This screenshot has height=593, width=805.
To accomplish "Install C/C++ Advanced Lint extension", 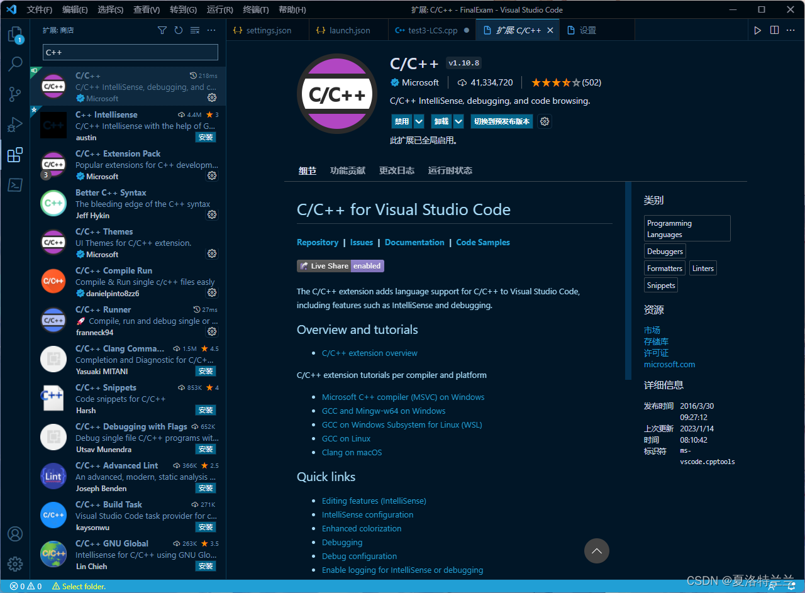I will (x=206, y=488).
